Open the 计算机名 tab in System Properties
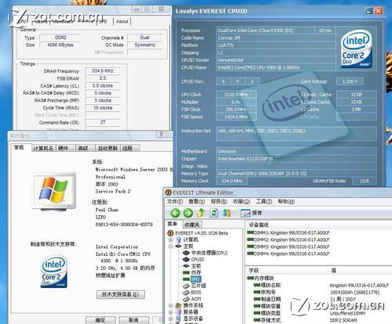This screenshot has width=392, height=324. point(43,148)
